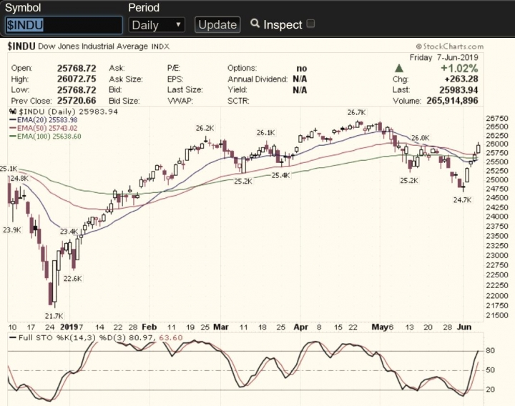Click the 21500 price axis value

497,315
